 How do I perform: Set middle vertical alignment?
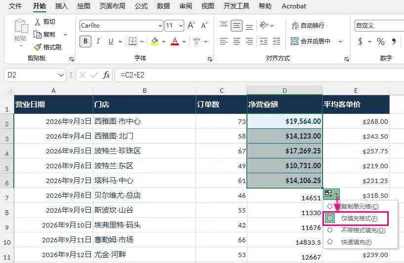pos(237,26)
